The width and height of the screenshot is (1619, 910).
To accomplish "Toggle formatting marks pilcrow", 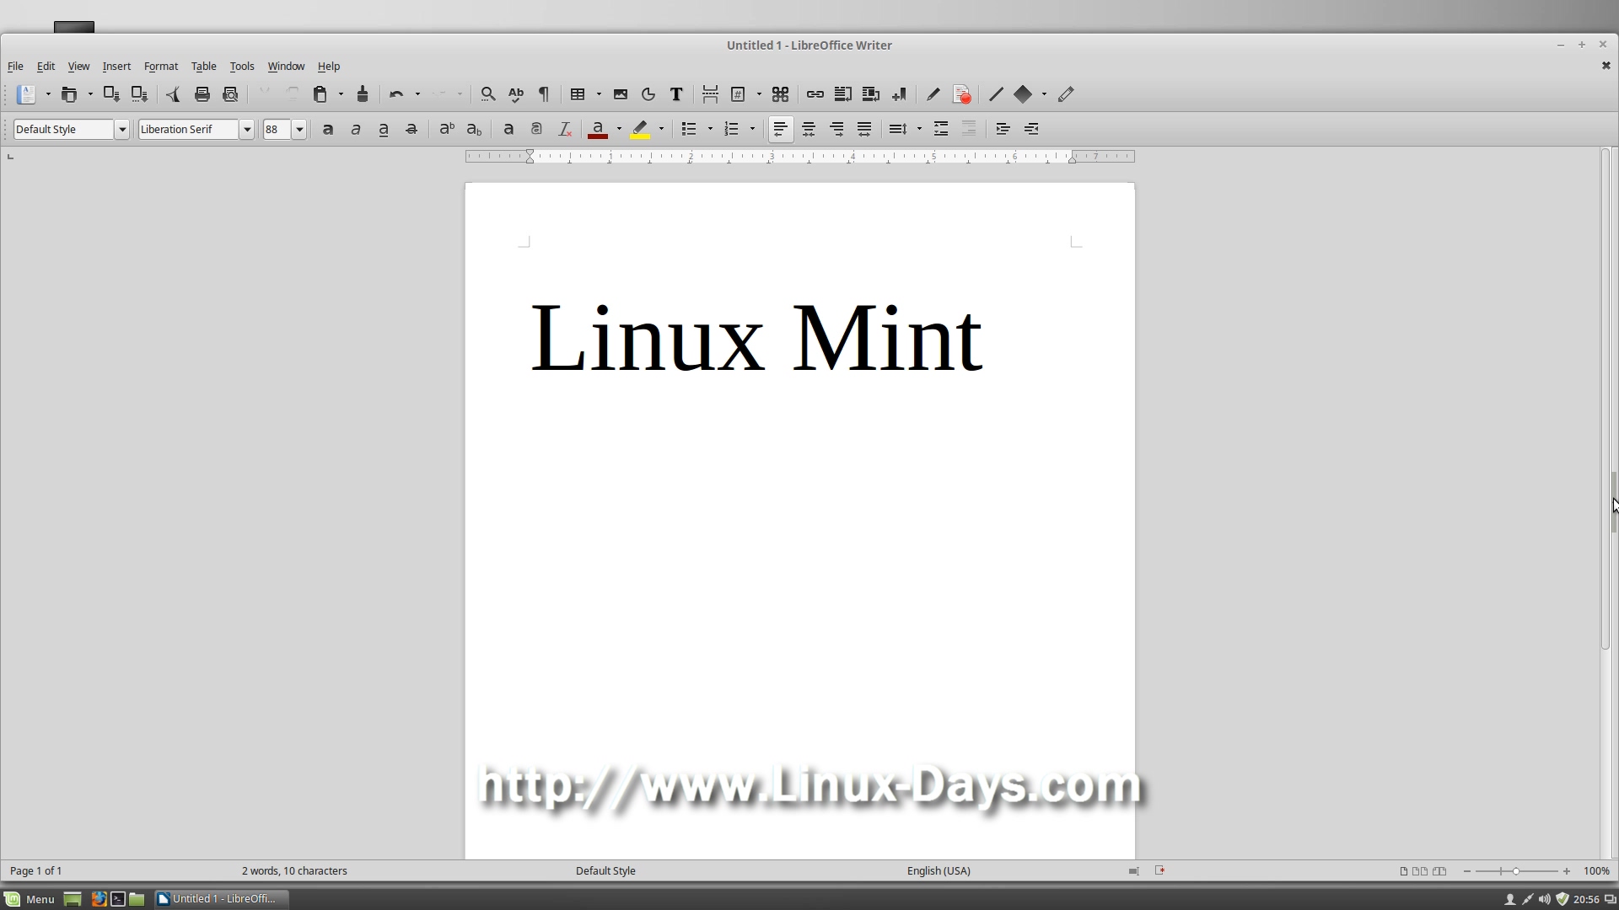I will pos(544,94).
